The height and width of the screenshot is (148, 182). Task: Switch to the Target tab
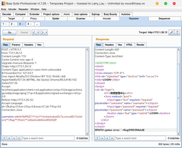coord(12,18)
